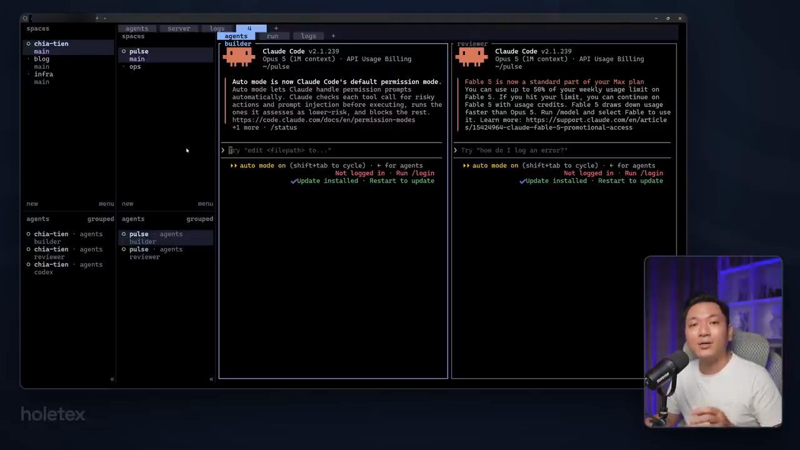
Task: Open menu below the pulse spaces list
Action: [x=206, y=204]
